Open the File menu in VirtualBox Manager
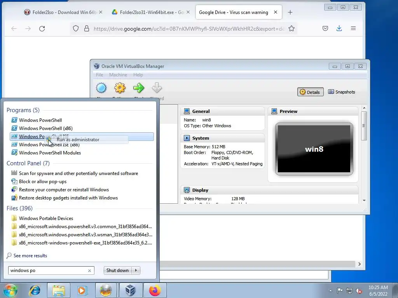Image resolution: width=398 pixels, height=298 pixels. coord(99,75)
